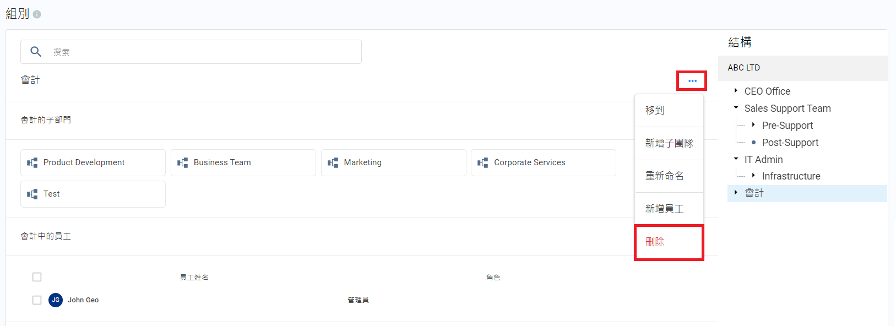Open the three-dot more options menu
The image size is (896, 326).
(x=692, y=81)
